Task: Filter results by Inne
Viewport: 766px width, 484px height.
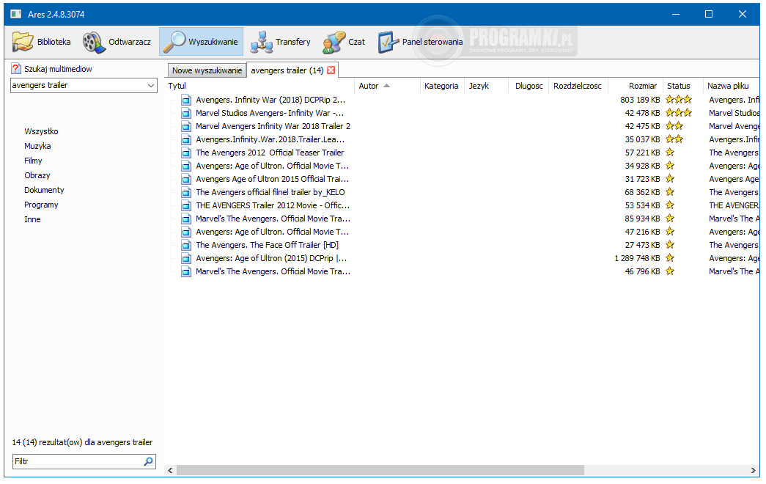Action: 32,219
